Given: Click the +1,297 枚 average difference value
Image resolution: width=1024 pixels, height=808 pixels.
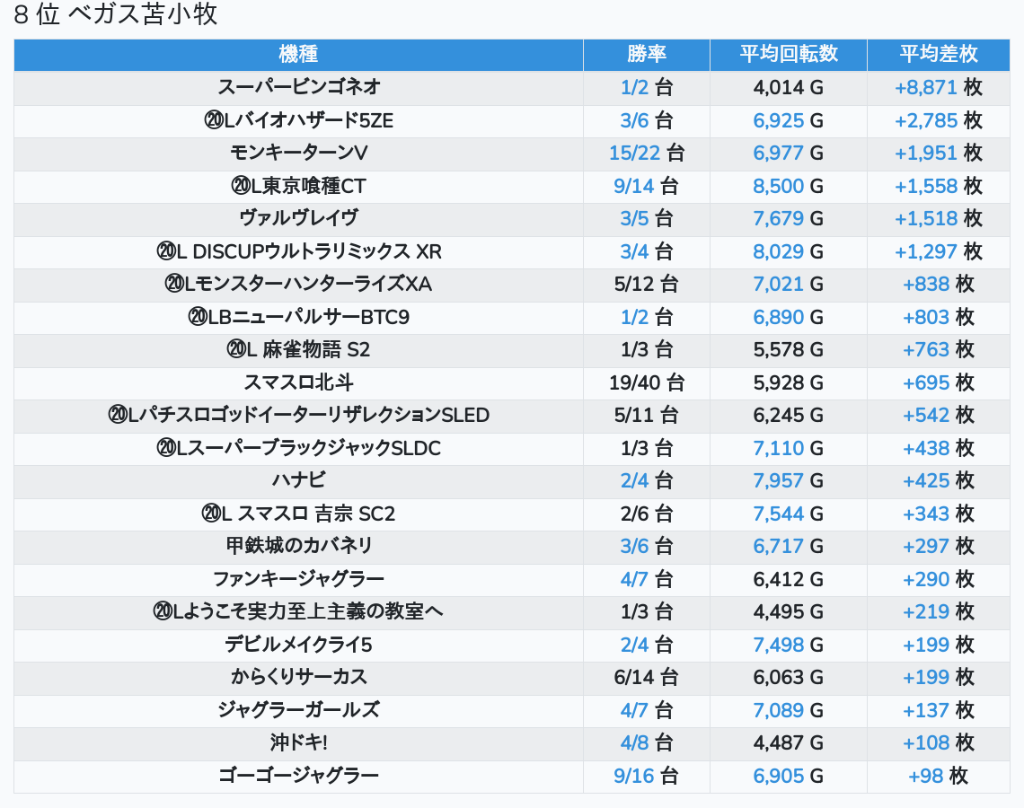Looking at the screenshot, I should tap(939, 252).
